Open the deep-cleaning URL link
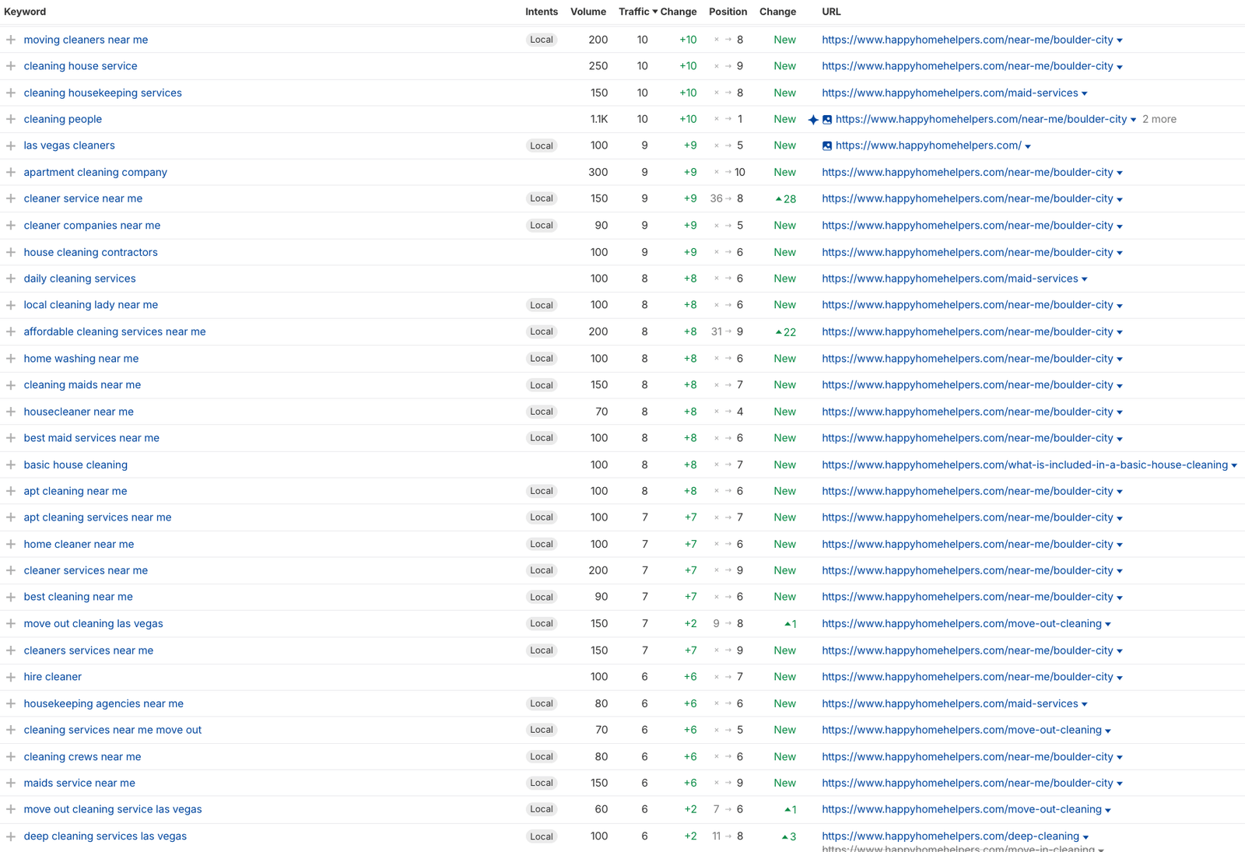Image resolution: width=1245 pixels, height=852 pixels. coord(950,836)
